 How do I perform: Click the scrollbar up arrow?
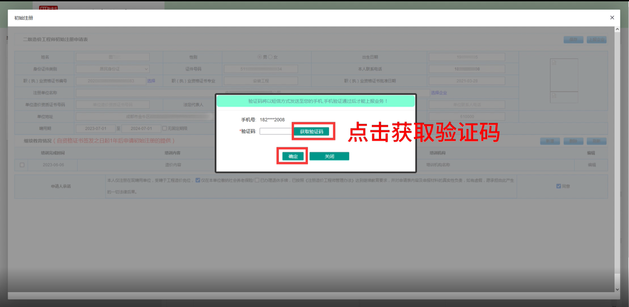tap(617, 29)
